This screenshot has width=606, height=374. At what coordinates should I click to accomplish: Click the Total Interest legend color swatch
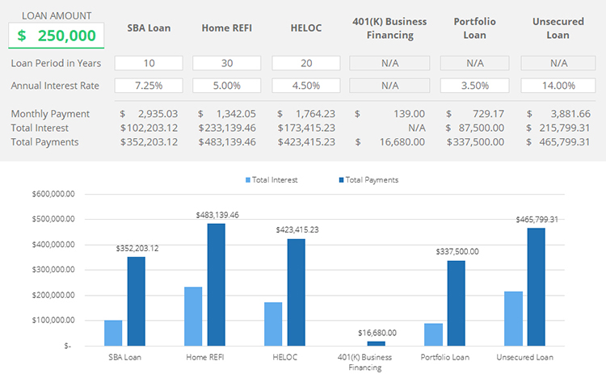tap(249, 180)
